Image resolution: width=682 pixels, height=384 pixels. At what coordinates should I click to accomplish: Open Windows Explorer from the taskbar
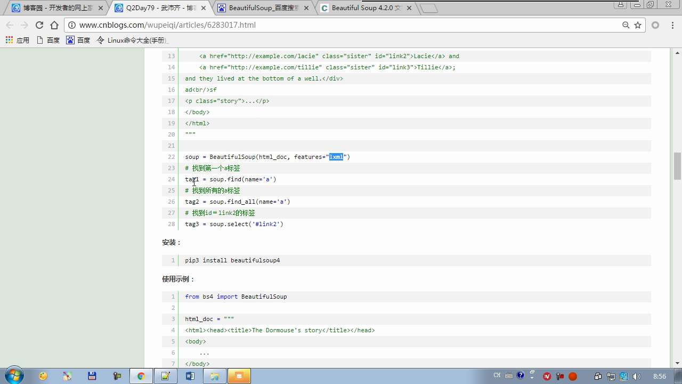click(214, 376)
